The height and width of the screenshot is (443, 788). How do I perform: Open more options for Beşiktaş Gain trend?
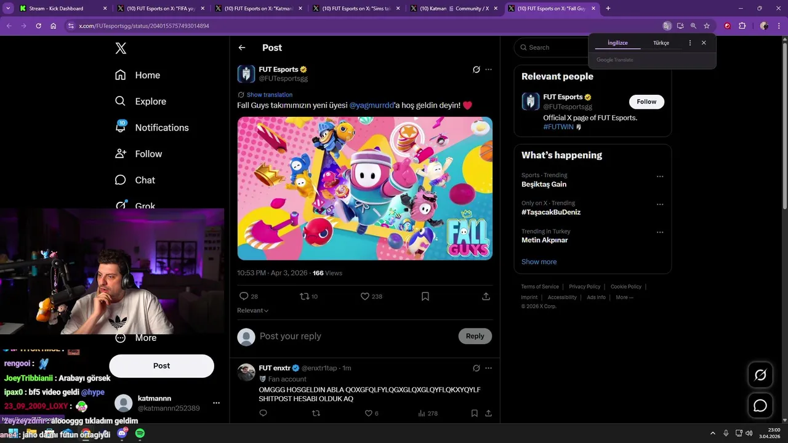(660, 177)
